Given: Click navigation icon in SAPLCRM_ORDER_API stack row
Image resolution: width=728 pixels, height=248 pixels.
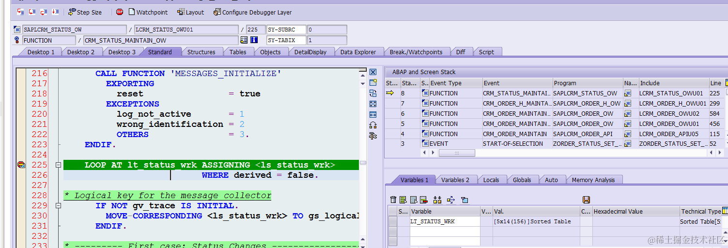Looking at the screenshot, I should (628, 134).
